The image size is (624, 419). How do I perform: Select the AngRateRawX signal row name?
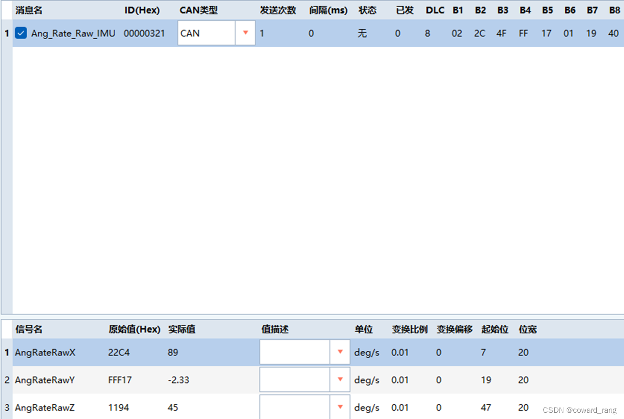[45, 352]
